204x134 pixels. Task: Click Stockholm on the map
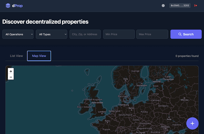142,85
